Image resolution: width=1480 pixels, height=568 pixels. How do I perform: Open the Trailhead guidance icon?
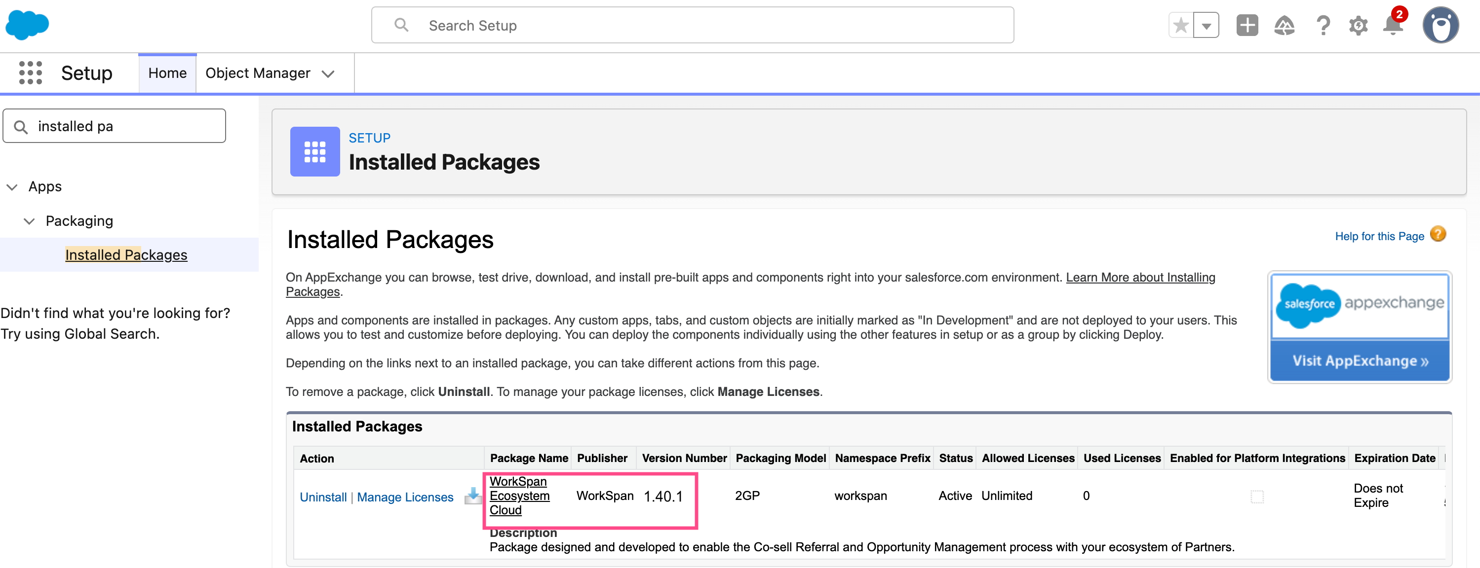(x=1284, y=25)
